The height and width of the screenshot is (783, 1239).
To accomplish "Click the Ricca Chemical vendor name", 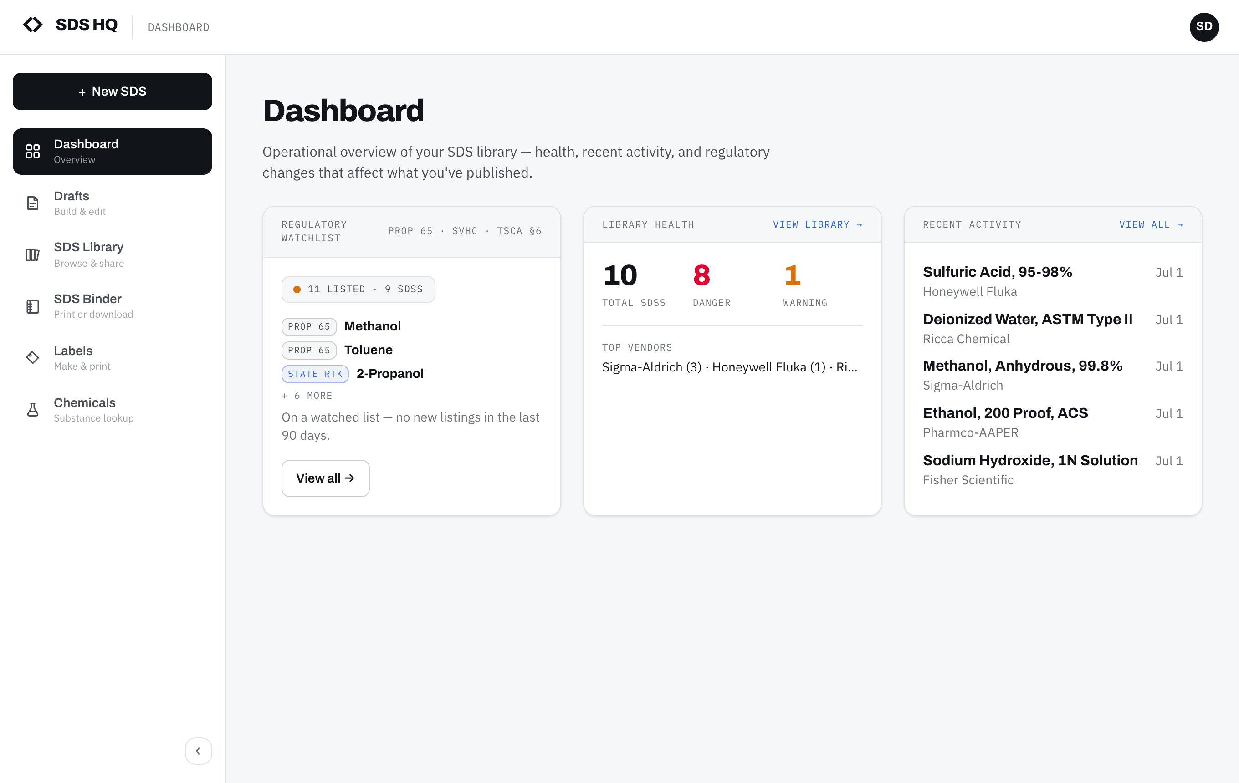I will 966,339.
